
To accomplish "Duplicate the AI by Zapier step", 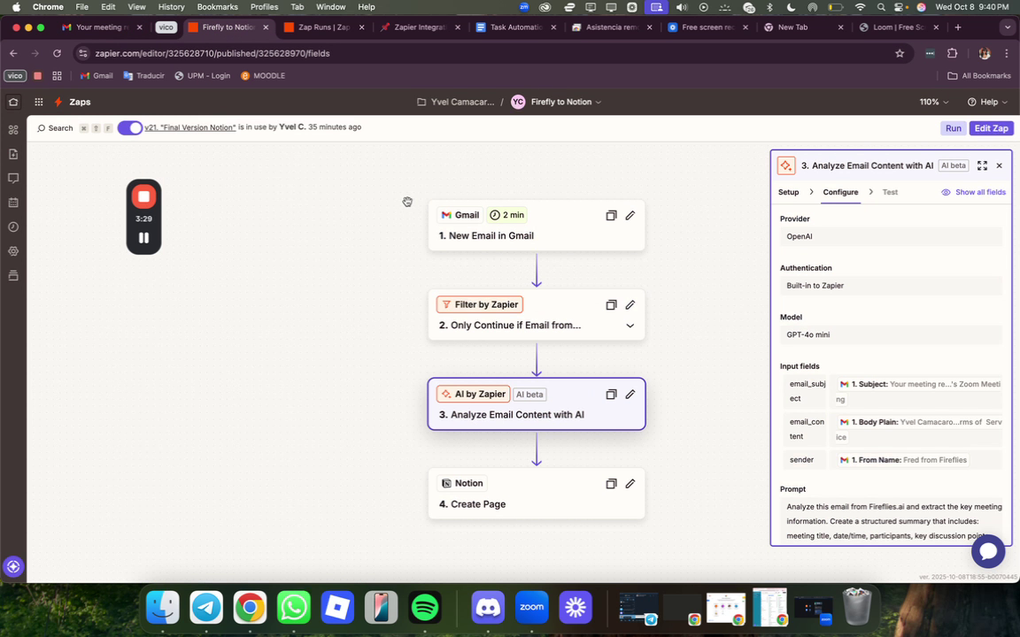I will (x=611, y=395).
